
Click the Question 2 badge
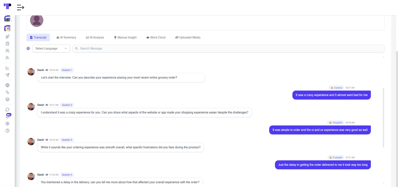tap(67, 105)
